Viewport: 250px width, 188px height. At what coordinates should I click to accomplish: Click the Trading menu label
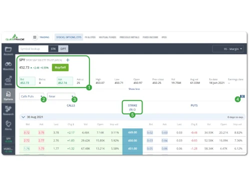tap(44, 37)
